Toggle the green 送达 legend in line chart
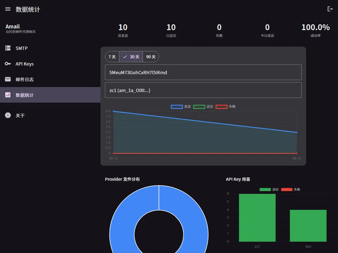The image size is (338, 253). click(x=203, y=107)
